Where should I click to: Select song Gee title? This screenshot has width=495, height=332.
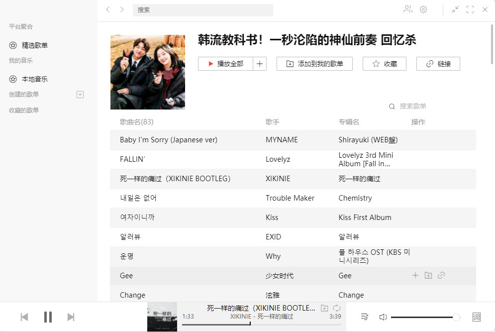(126, 275)
